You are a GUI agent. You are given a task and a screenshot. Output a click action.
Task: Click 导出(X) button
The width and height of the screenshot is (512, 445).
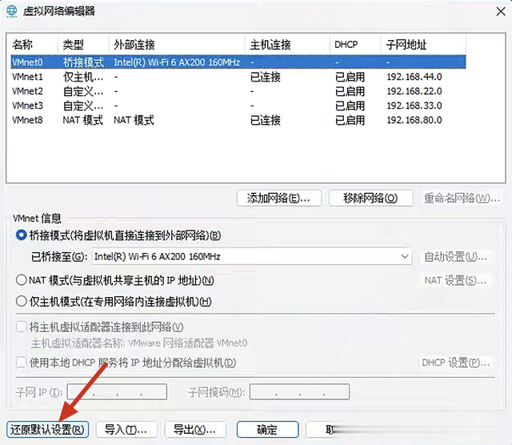pyautogui.click(x=195, y=429)
